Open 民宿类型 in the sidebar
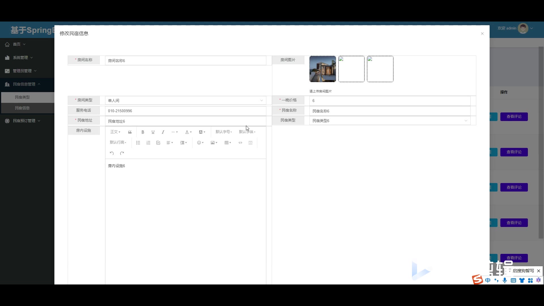Viewport: 544px width, 306px height. tap(22, 97)
